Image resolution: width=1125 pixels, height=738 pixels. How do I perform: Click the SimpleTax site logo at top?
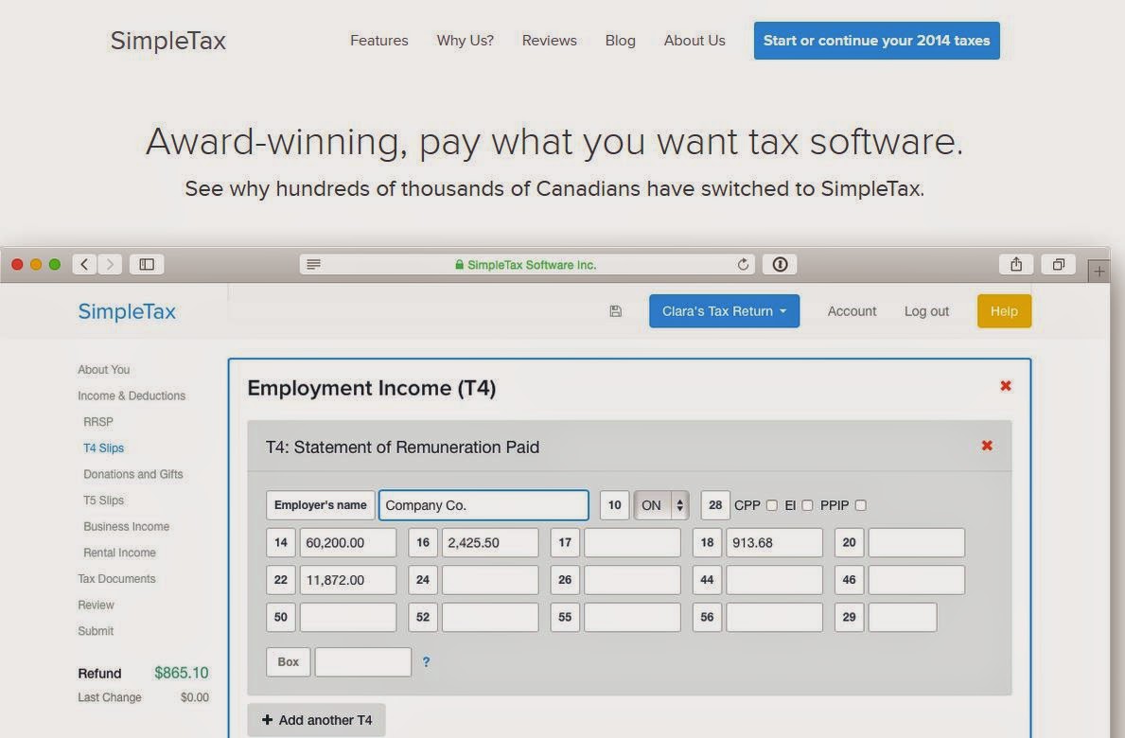167,41
